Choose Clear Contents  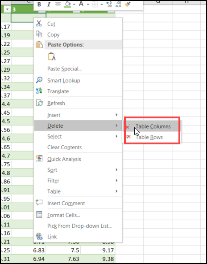(65, 147)
